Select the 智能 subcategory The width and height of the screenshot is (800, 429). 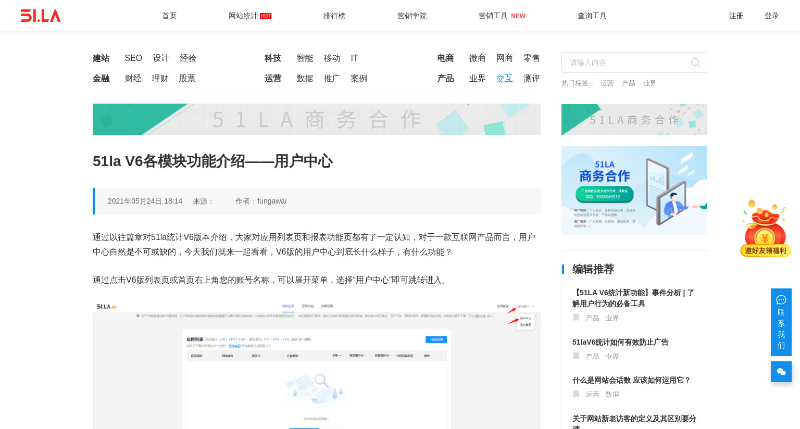click(305, 58)
